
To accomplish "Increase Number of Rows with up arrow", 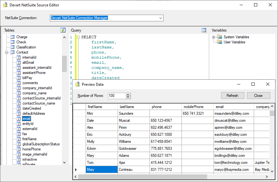I will [128, 94].
